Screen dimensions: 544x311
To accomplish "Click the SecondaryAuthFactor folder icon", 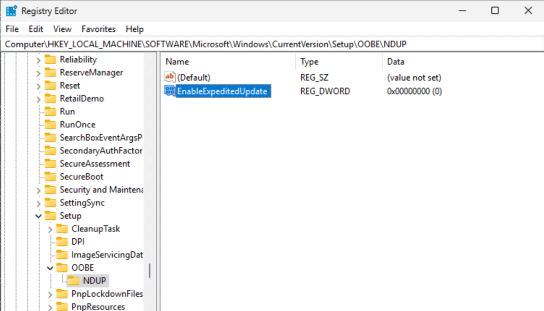I will click(50, 151).
